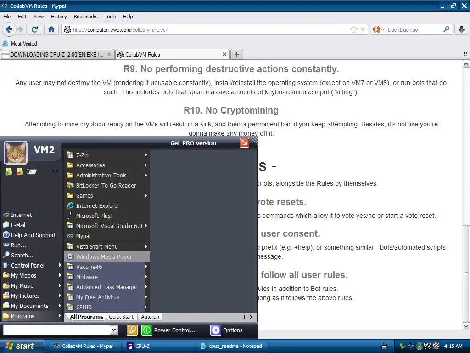Viewport: 470px width, 353px height.
Task: Open the browser home page
Action: coord(51,29)
